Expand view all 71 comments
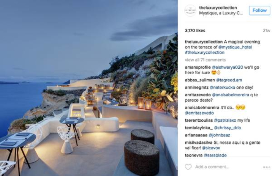The height and width of the screenshot is (176, 272). click(x=205, y=60)
